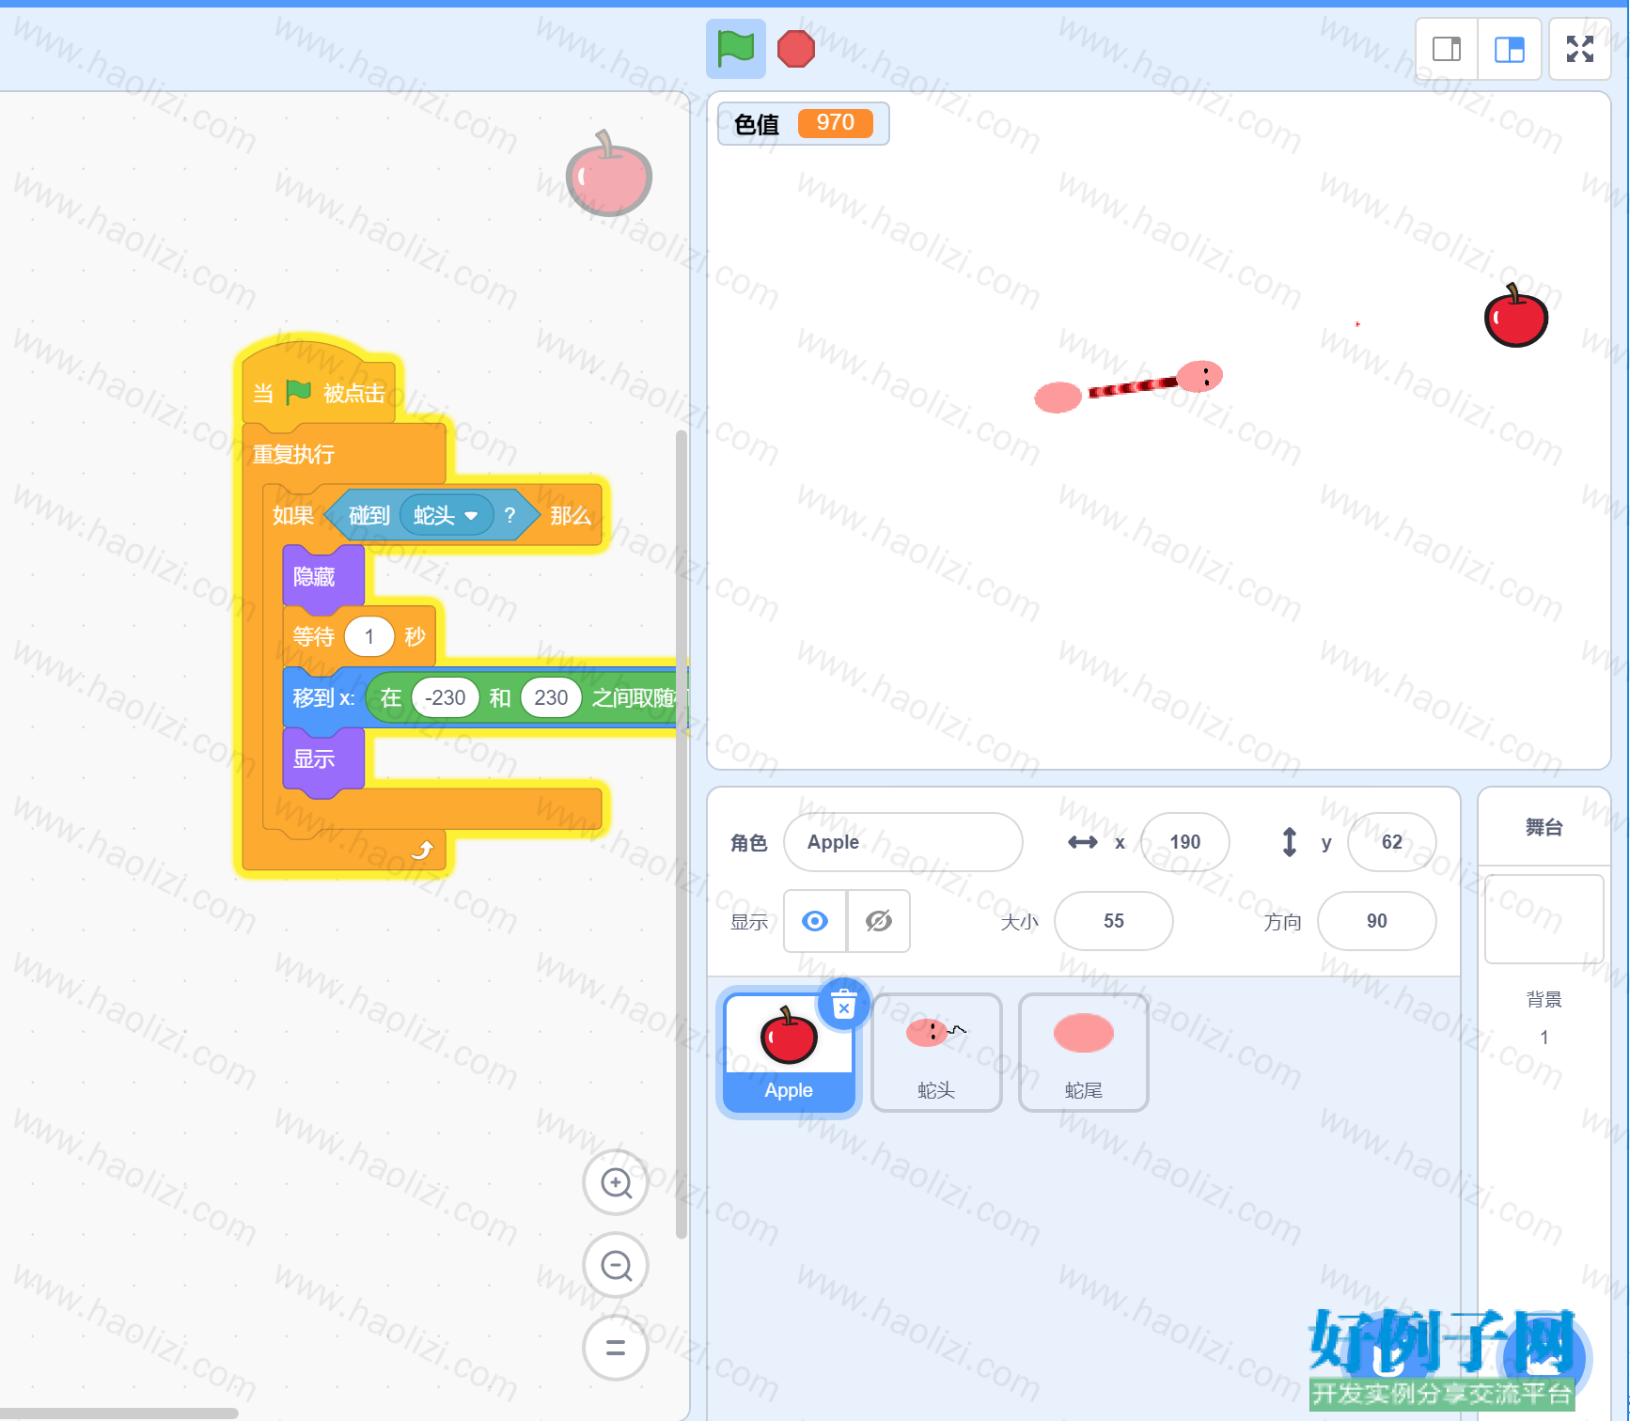Edit the wait seconds value 1
This screenshot has width=1630, height=1421.
[x=368, y=637]
